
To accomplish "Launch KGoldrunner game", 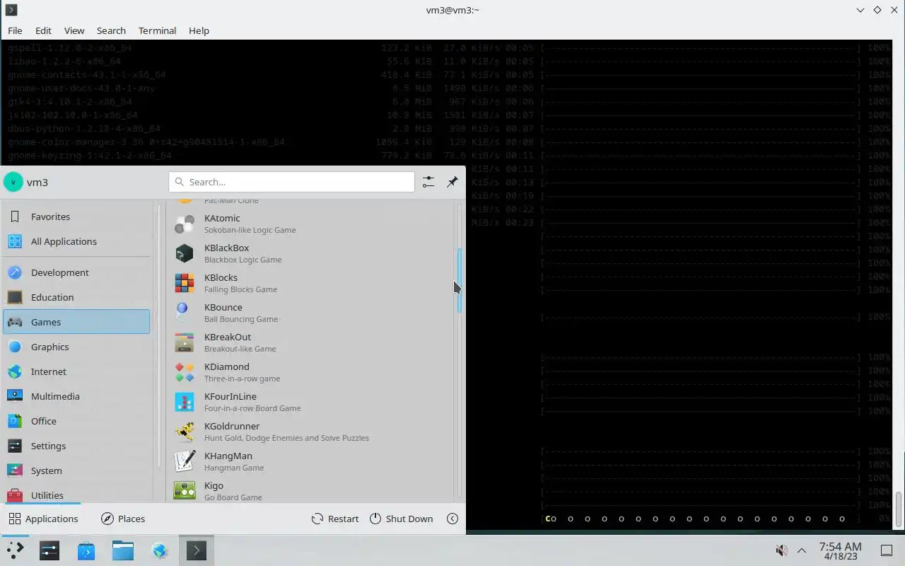I will click(x=310, y=432).
